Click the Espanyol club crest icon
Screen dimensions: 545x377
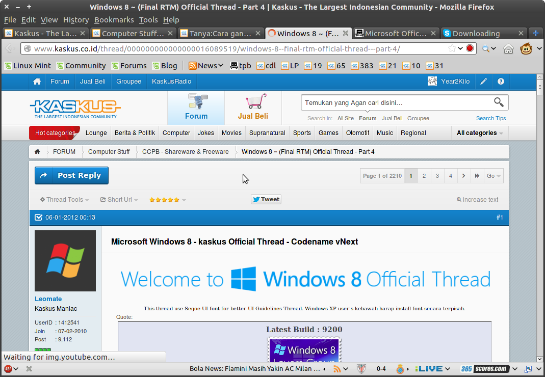[400, 369]
